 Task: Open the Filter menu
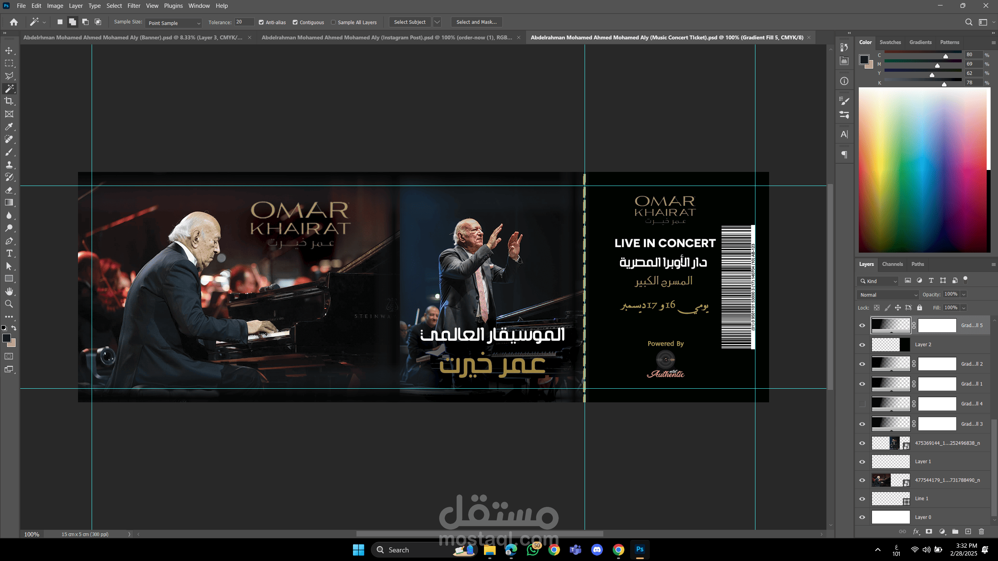tap(134, 6)
